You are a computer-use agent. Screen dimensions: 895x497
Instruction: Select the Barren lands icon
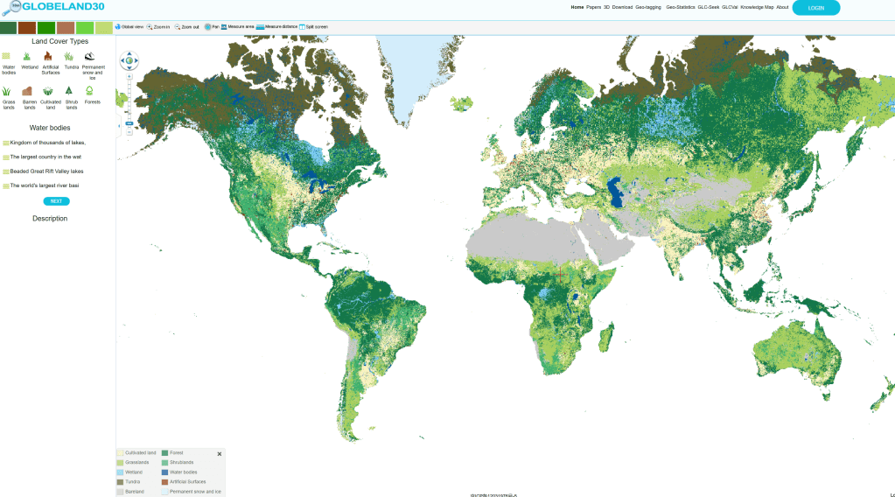(x=28, y=90)
